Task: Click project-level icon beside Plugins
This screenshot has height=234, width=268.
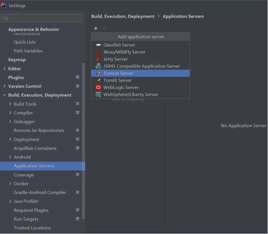Action: pyautogui.click(x=77, y=77)
